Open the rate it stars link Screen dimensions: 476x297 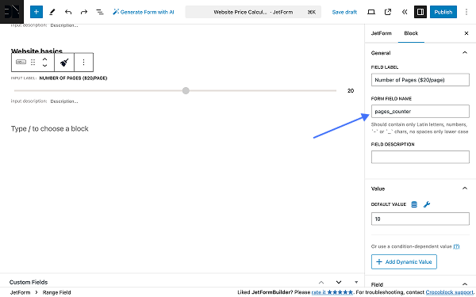point(332,292)
